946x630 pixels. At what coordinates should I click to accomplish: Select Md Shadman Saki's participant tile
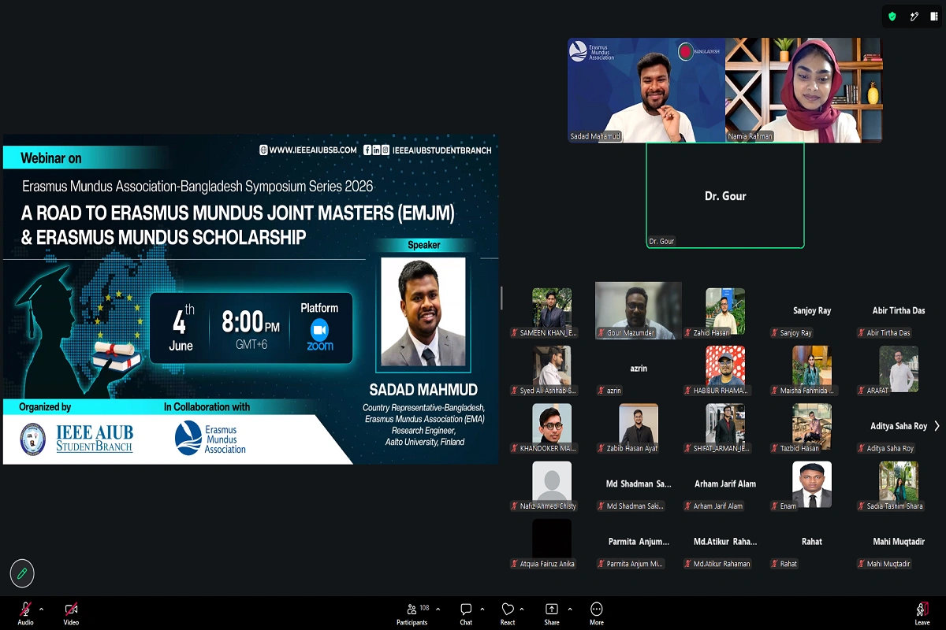pyautogui.click(x=639, y=485)
